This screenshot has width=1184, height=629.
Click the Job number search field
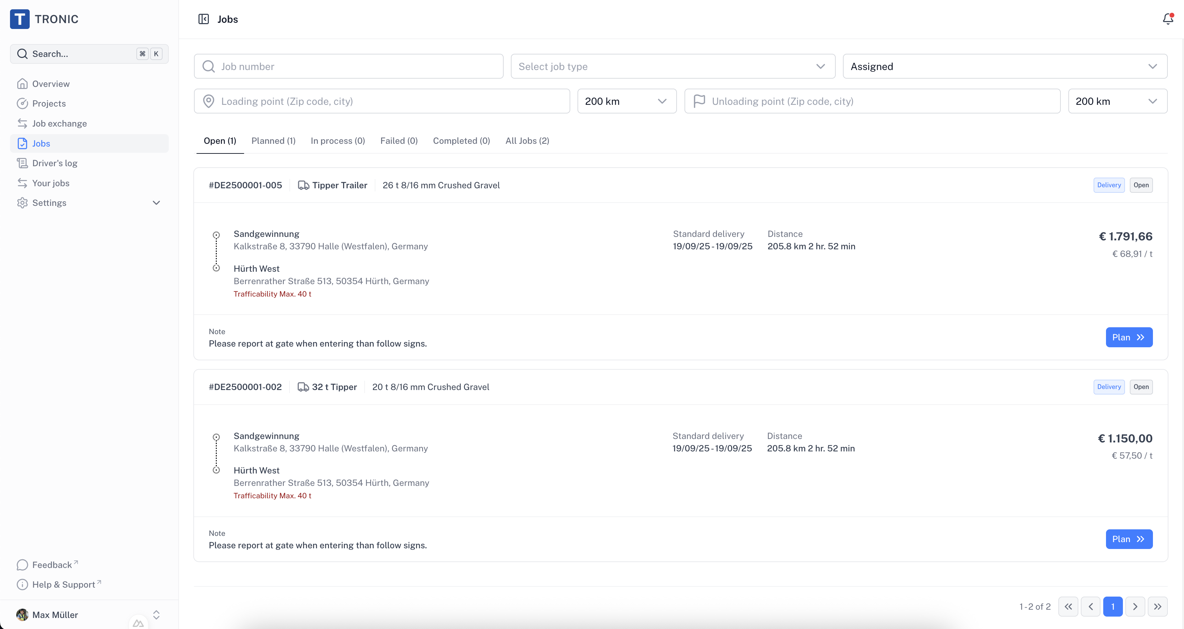[348, 67]
